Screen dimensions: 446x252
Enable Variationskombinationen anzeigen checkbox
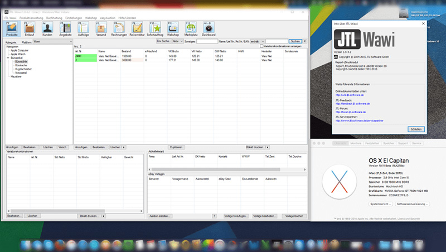point(262,46)
